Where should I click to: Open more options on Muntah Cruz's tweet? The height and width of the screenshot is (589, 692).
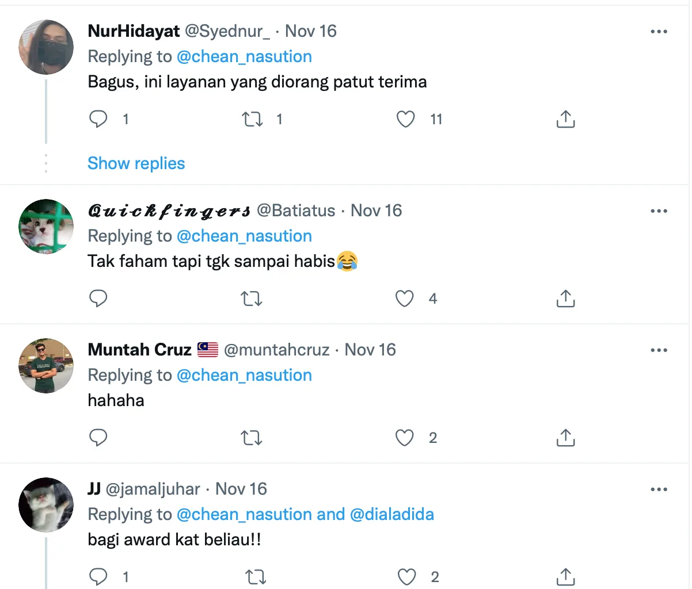(x=659, y=350)
